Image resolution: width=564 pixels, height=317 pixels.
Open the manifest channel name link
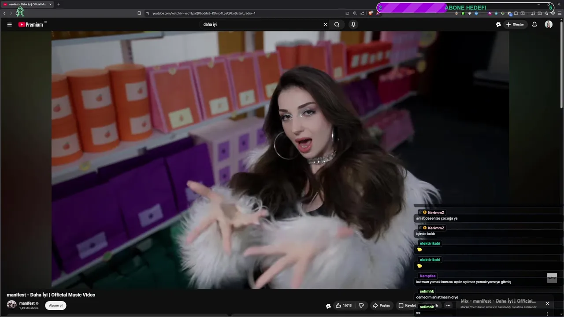[x=27, y=303]
